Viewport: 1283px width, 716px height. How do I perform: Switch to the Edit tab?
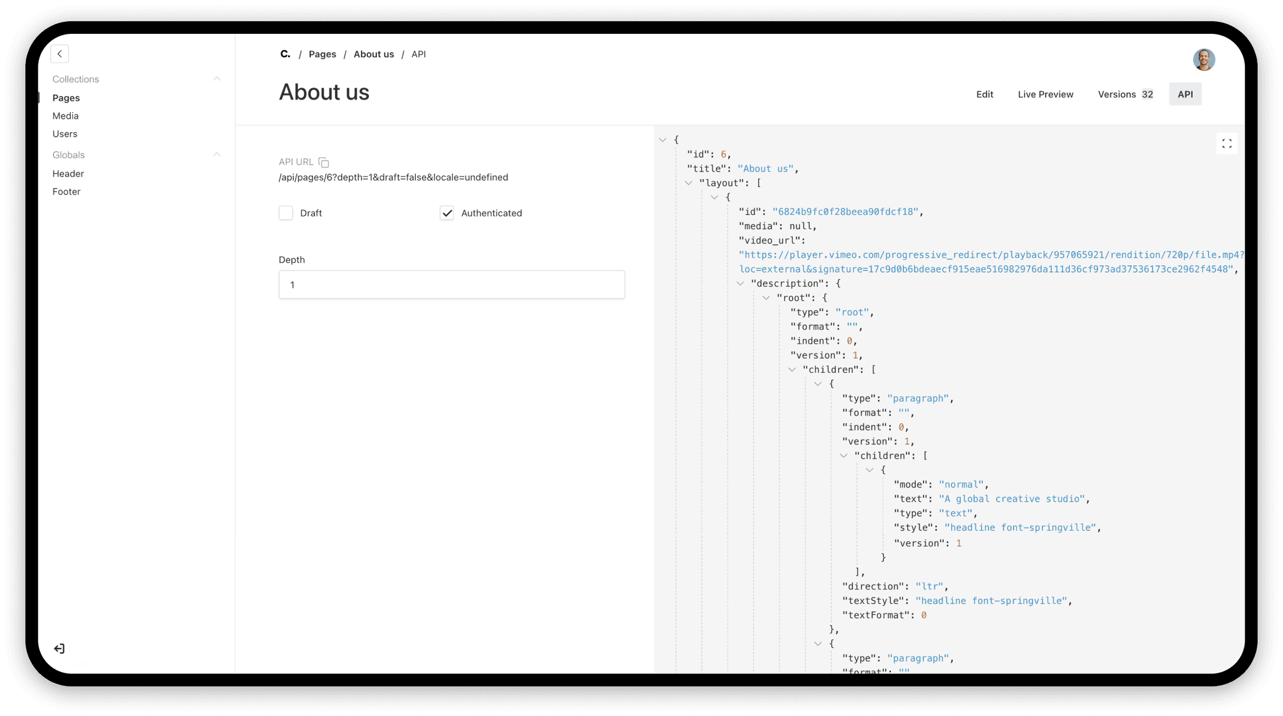click(x=984, y=95)
